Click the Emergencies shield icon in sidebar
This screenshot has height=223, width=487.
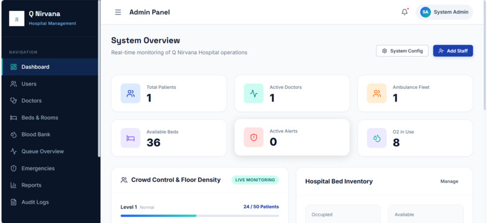[13, 169]
